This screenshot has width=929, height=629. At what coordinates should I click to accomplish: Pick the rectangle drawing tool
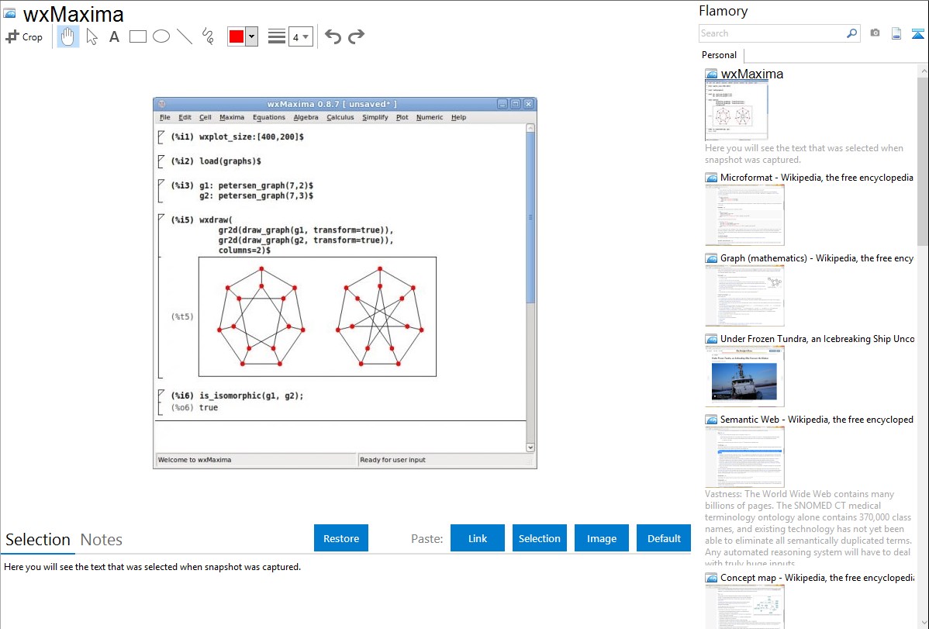[137, 36]
